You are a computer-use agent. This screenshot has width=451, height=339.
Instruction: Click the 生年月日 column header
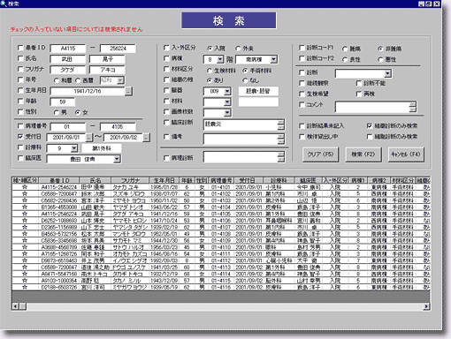click(x=164, y=180)
